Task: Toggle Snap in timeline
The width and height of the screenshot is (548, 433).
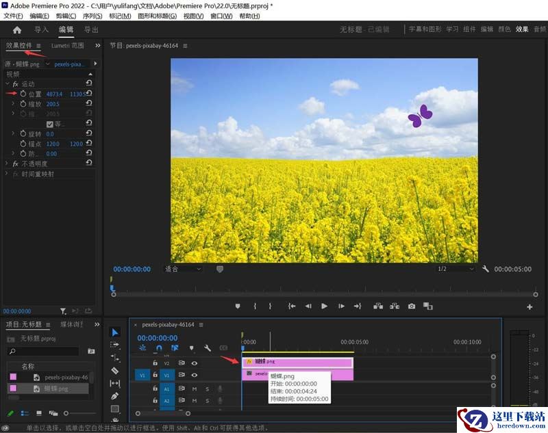Action: coord(159,348)
